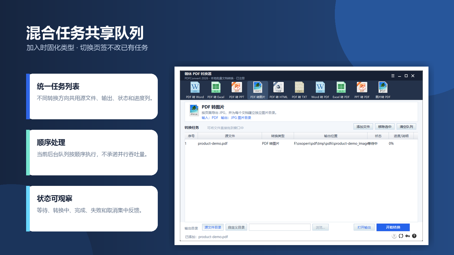Select the 图片转 PDF conversion icon
454x255 pixels.
(x=383, y=90)
